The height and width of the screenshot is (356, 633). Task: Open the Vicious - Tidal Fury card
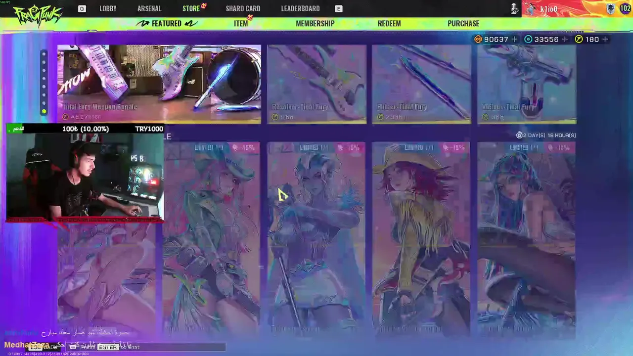527,84
